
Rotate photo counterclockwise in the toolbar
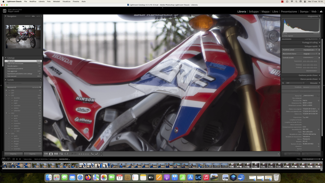click(x=92, y=154)
